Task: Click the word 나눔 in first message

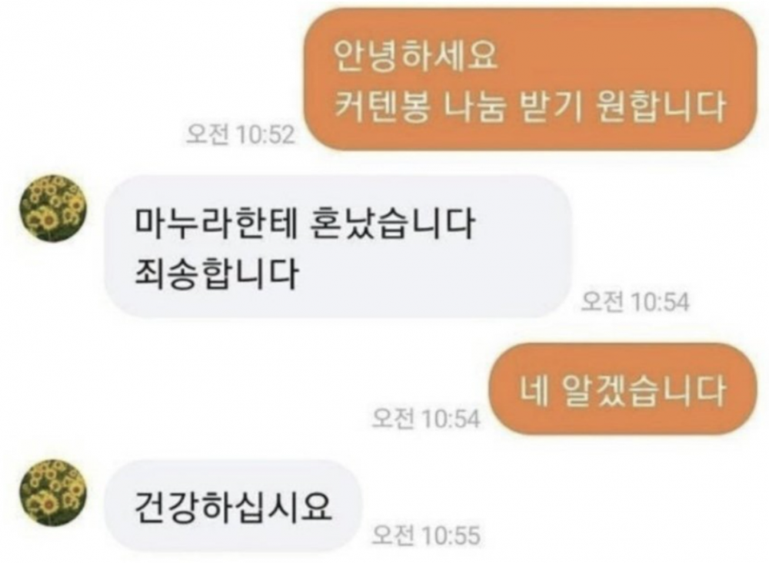Action: pos(474,106)
